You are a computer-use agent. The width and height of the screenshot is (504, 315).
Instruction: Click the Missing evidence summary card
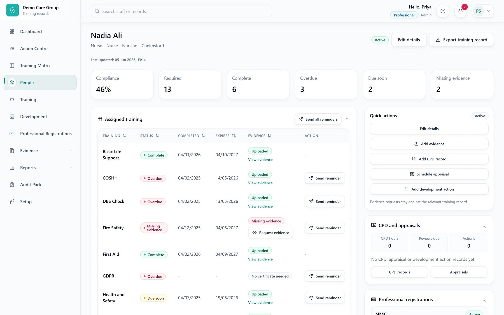pos(462,85)
